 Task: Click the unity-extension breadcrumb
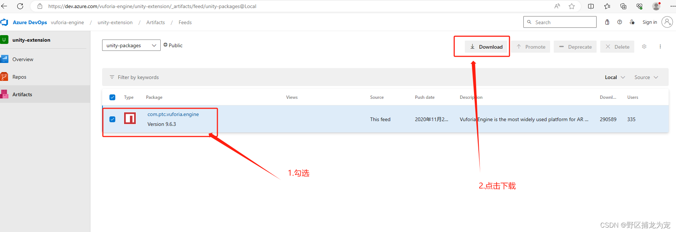(x=115, y=22)
